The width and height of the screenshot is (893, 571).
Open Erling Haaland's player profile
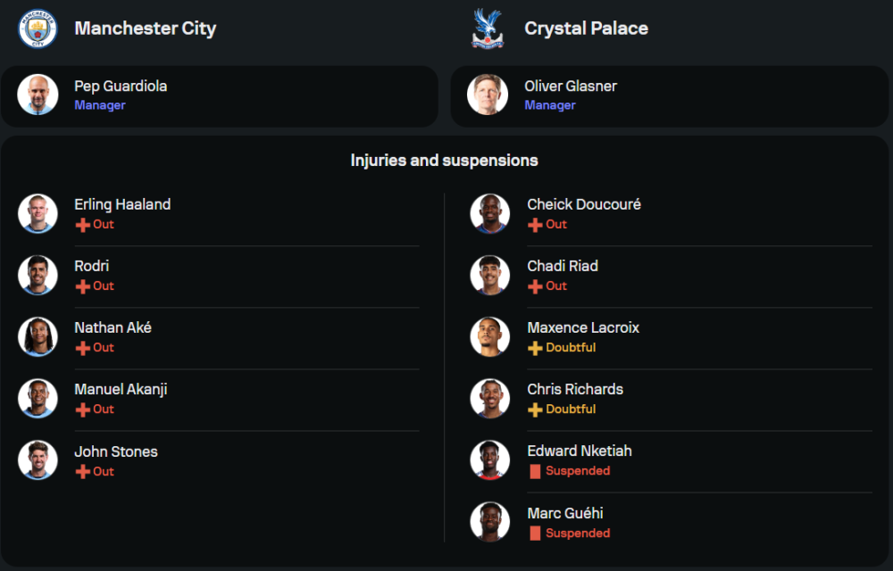tap(122, 204)
